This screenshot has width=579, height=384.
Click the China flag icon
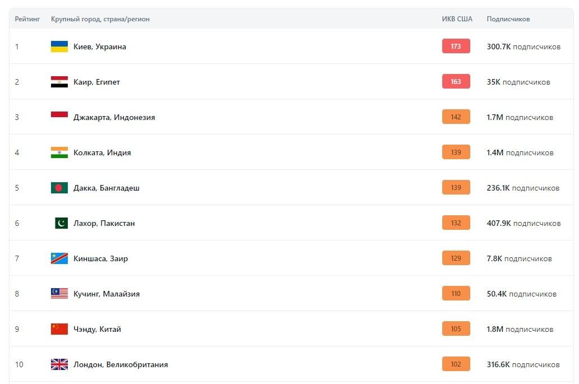[59, 329]
